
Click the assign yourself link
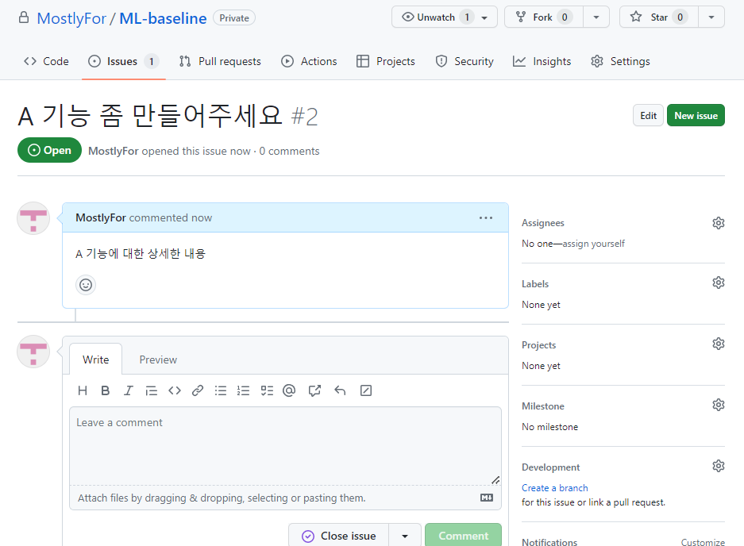594,244
